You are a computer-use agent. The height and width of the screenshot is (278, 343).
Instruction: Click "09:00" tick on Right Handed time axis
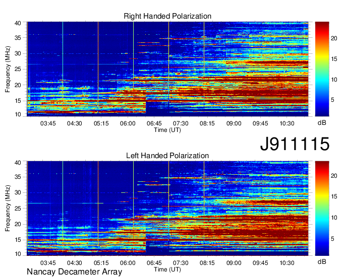tap(234, 123)
